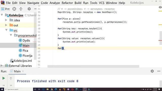The height and width of the screenshot is (91, 162).
Task: Select the programuokd package
Action: (27, 35)
